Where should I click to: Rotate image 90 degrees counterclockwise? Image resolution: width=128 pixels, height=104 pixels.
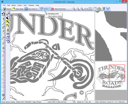(8, 41)
